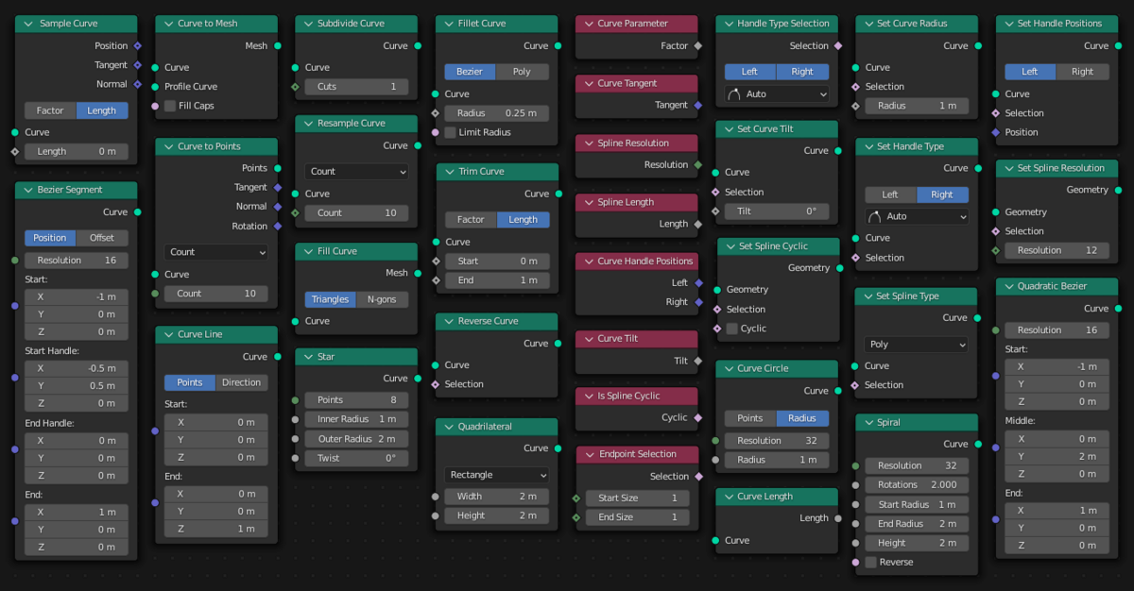The width and height of the screenshot is (1134, 591).
Task: Click Subdivide Curve Cuts field
Action: coord(356,87)
